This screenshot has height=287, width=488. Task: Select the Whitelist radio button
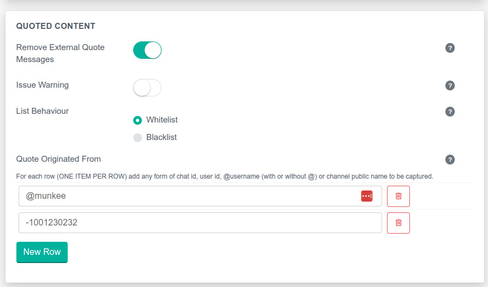(x=138, y=120)
